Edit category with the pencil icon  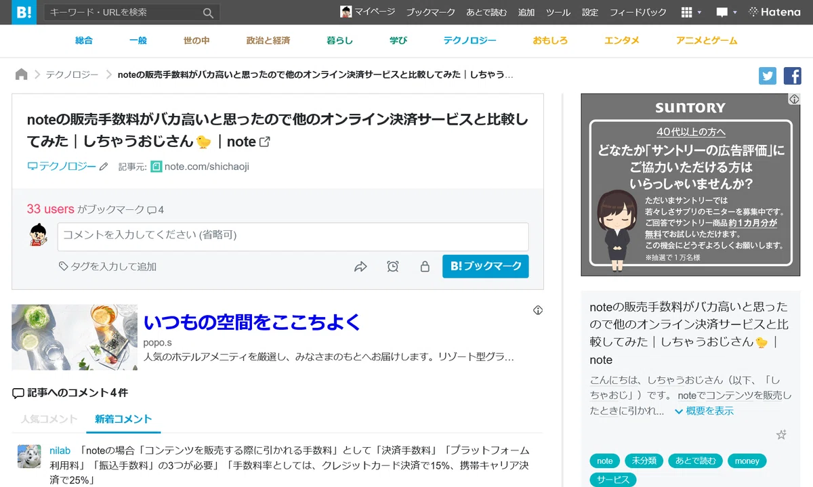[104, 166]
